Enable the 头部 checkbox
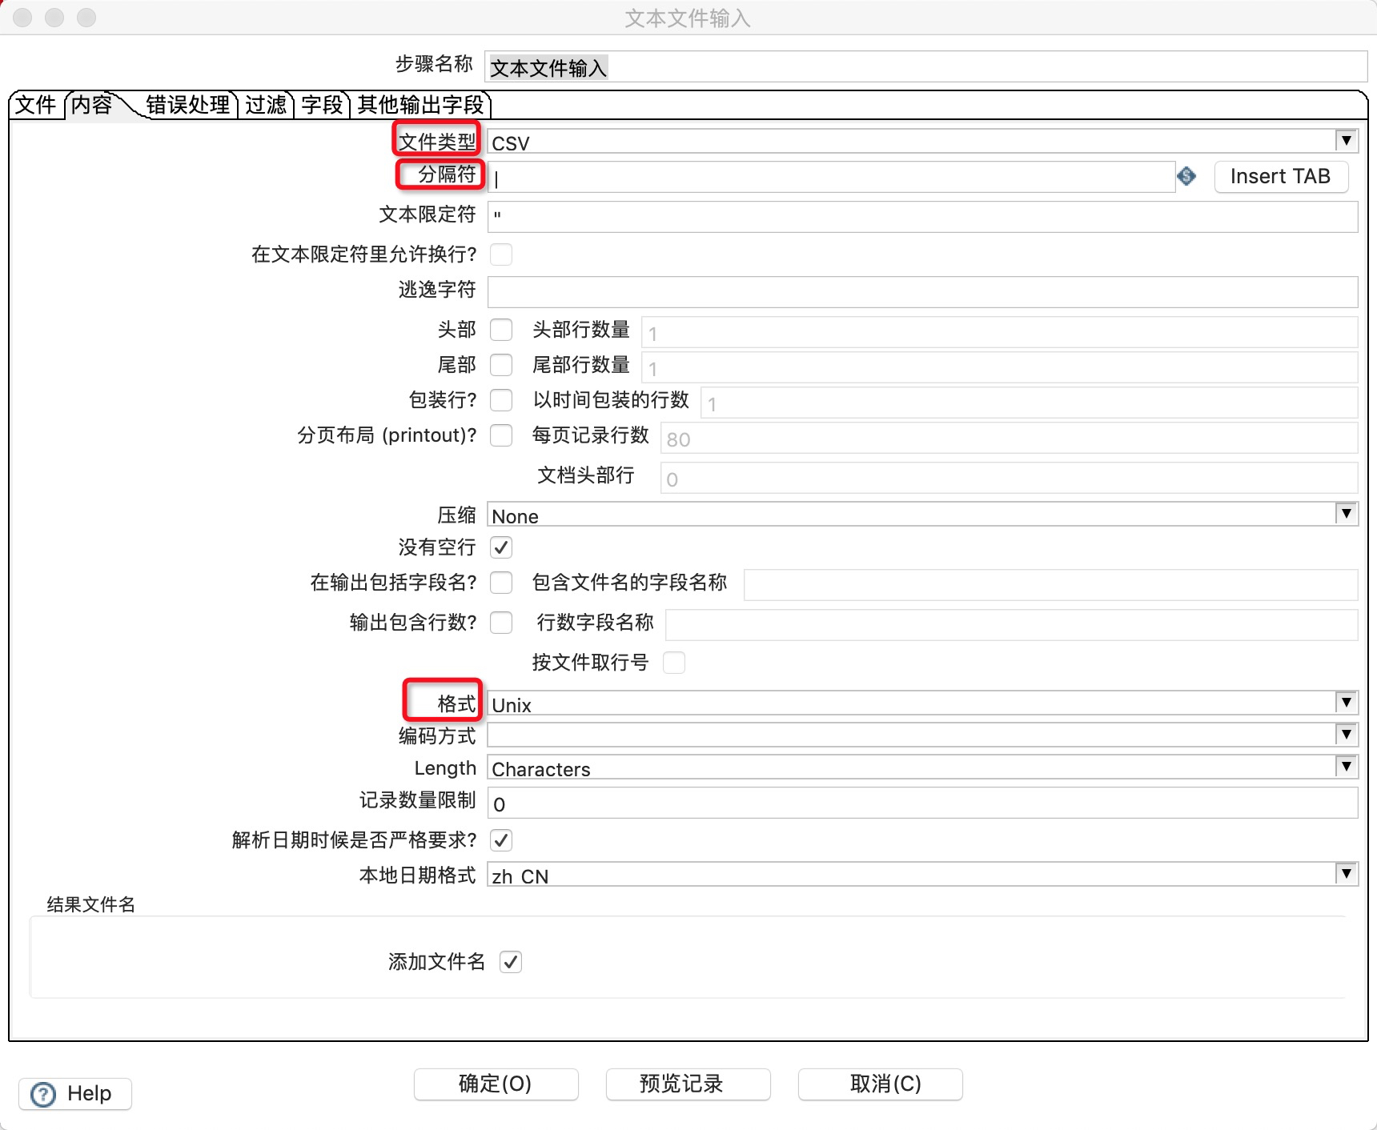Image resolution: width=1377 pixels, height=1130 pixels. tap(501, 330)
